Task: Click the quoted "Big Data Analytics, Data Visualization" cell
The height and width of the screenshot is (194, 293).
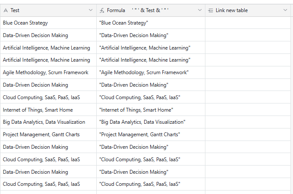Action: click(x=151, y=122)
